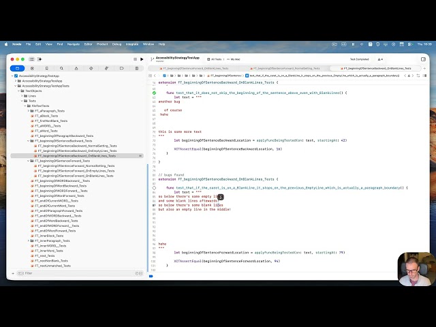Switch to FT_beginningOfSentenceForward_NormalSetting_Tests tab
This screenshot has width=436, height=327.
pos(287,68)
